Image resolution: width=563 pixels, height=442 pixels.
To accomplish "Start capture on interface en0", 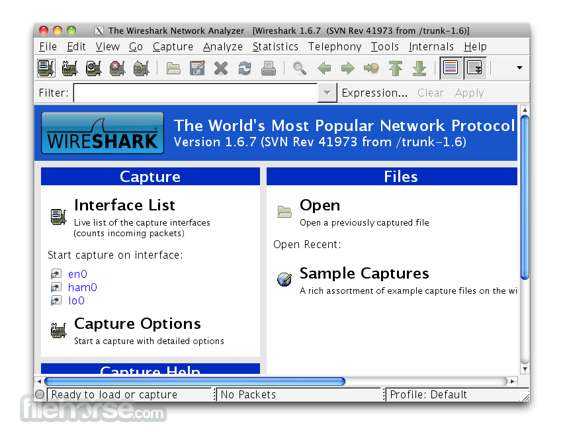I will pyautogui.click(x=77, y=274).
